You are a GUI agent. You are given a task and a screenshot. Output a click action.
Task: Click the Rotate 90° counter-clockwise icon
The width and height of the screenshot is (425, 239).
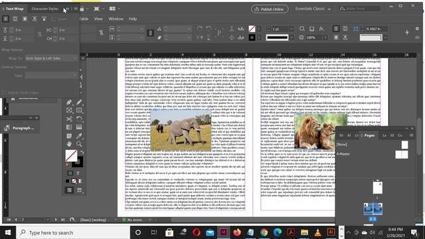point(209,29)
